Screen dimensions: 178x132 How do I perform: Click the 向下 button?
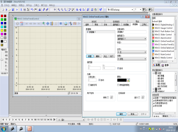pyautogui.click(x=112, y=56)
